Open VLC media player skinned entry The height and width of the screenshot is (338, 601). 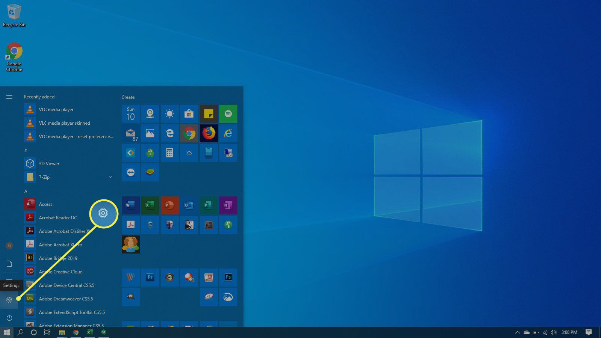click(x=69, y=123)
